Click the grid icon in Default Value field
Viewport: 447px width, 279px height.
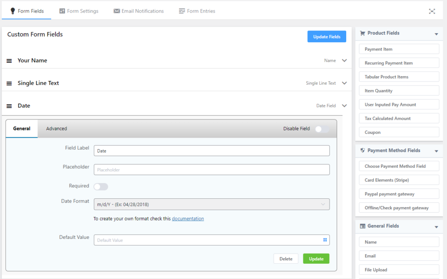point(325,240)
